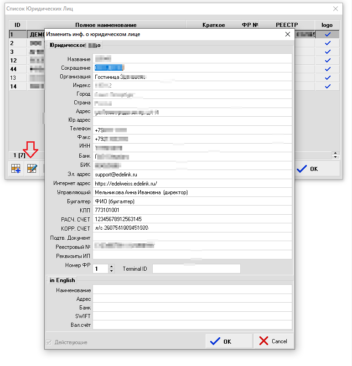This screenshot has height=366, width=352.
Task: Click the Сокращение field
Action: pos(192,68)
